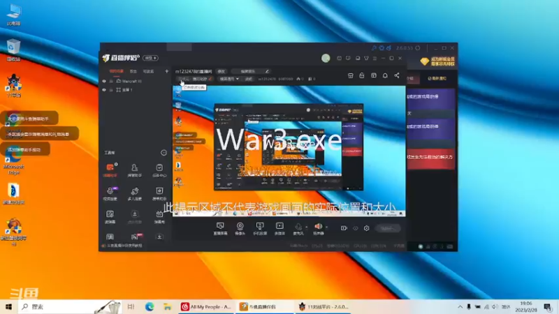Open the multi-person link tool
559x314 pixels.
coord(134,193)
